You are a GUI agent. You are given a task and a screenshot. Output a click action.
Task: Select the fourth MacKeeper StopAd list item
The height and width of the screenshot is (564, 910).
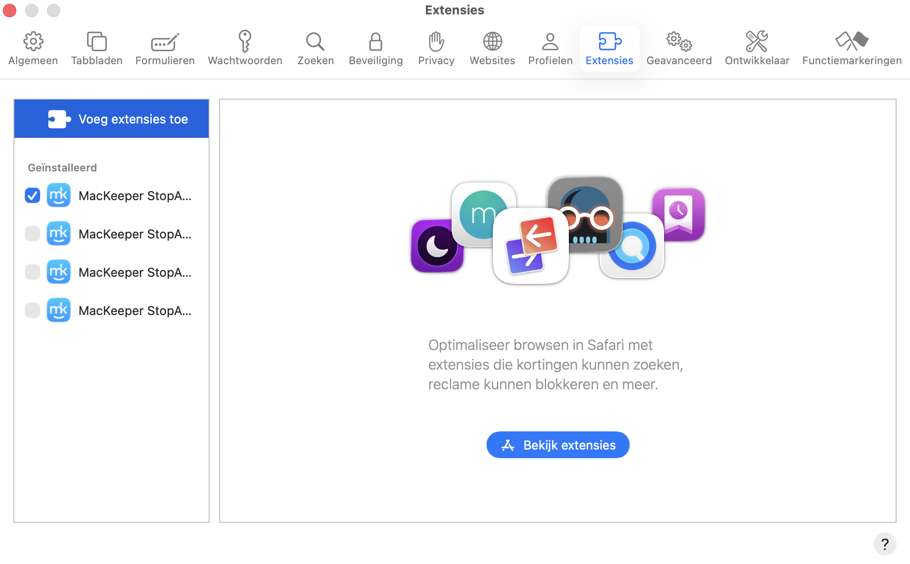pyautogui.click(x=134, y=311)
